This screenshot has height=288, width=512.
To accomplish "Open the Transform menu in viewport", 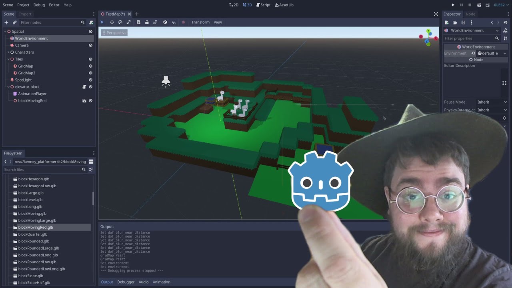I will pos(200,22).
